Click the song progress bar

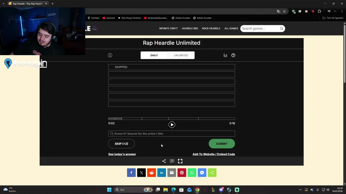(172, 119)
